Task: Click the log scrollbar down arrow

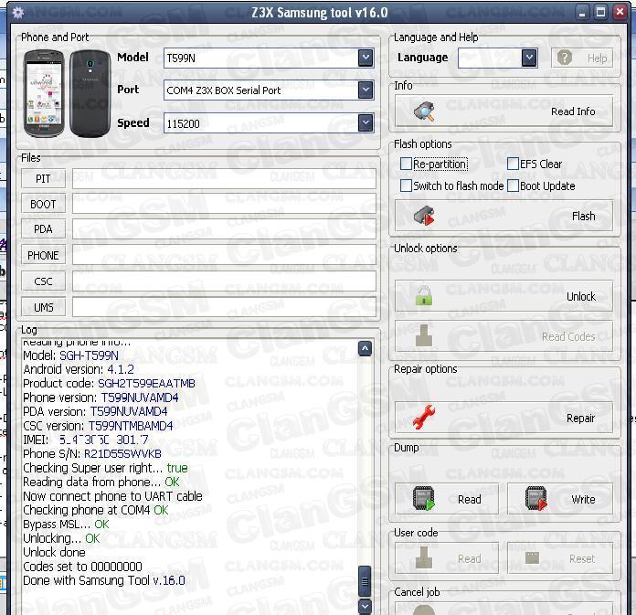Action: 365,607
